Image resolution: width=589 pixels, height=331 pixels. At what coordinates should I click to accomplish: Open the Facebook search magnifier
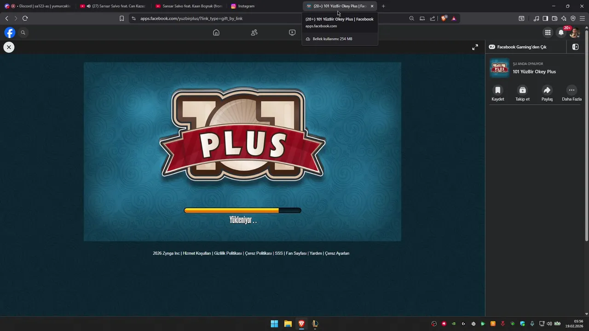pyautogui.click(x=23, y=33)
